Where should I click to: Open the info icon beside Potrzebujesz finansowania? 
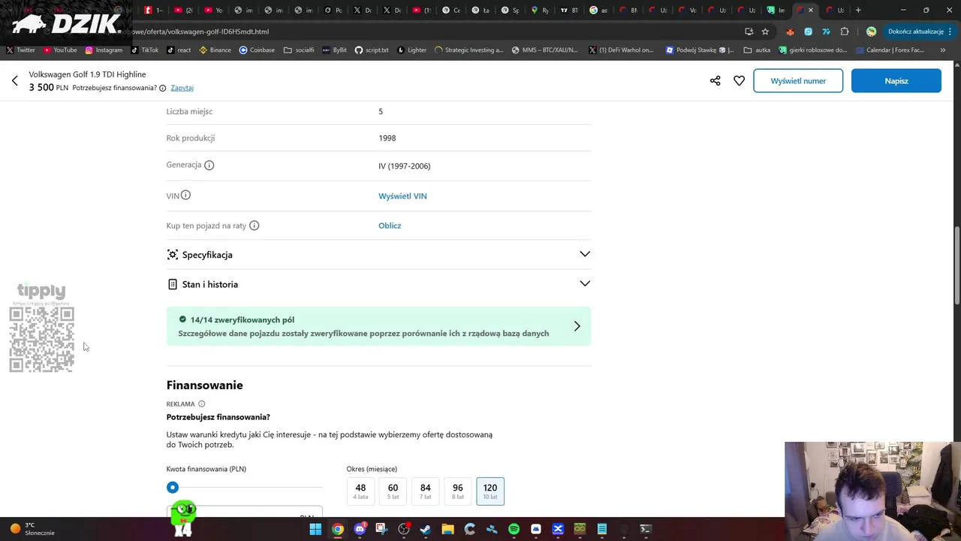coord(163,88)
